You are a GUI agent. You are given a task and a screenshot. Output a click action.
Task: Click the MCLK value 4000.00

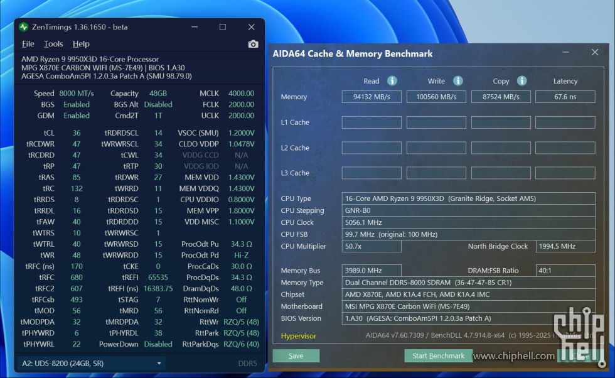241,94
